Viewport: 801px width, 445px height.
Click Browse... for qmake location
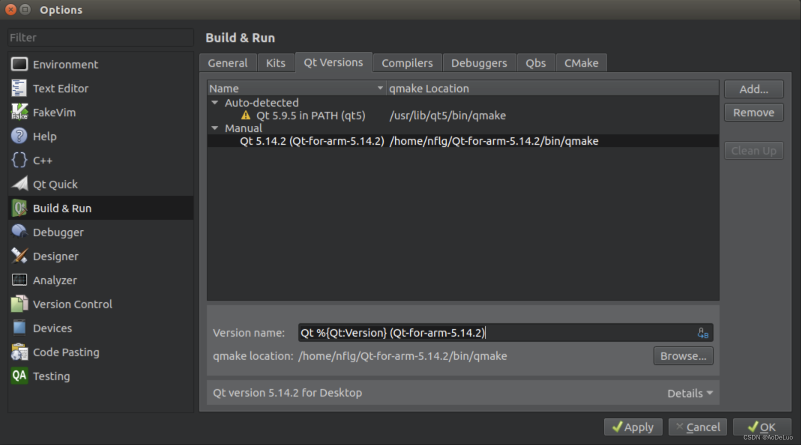click(683, 356)
